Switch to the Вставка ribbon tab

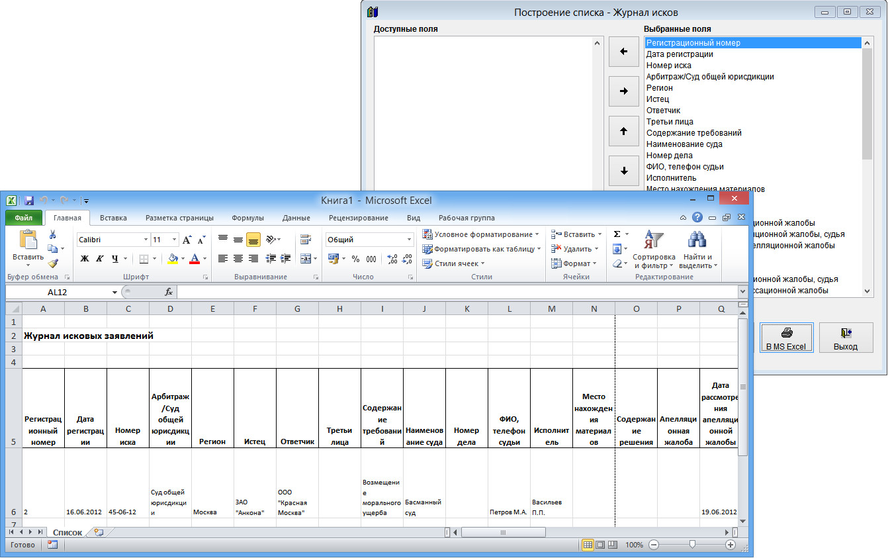(113, 218)
